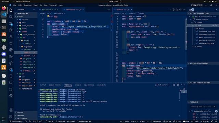Open the Source Control view icon
The width and height of the screenshot is (219, 123).
click(x=11, y=24)
